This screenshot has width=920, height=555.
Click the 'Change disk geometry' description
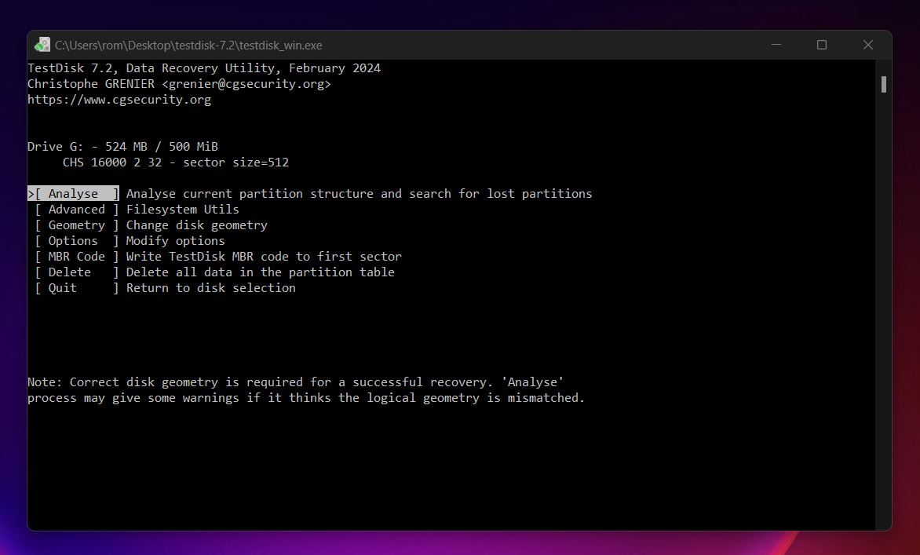point(196,225)
